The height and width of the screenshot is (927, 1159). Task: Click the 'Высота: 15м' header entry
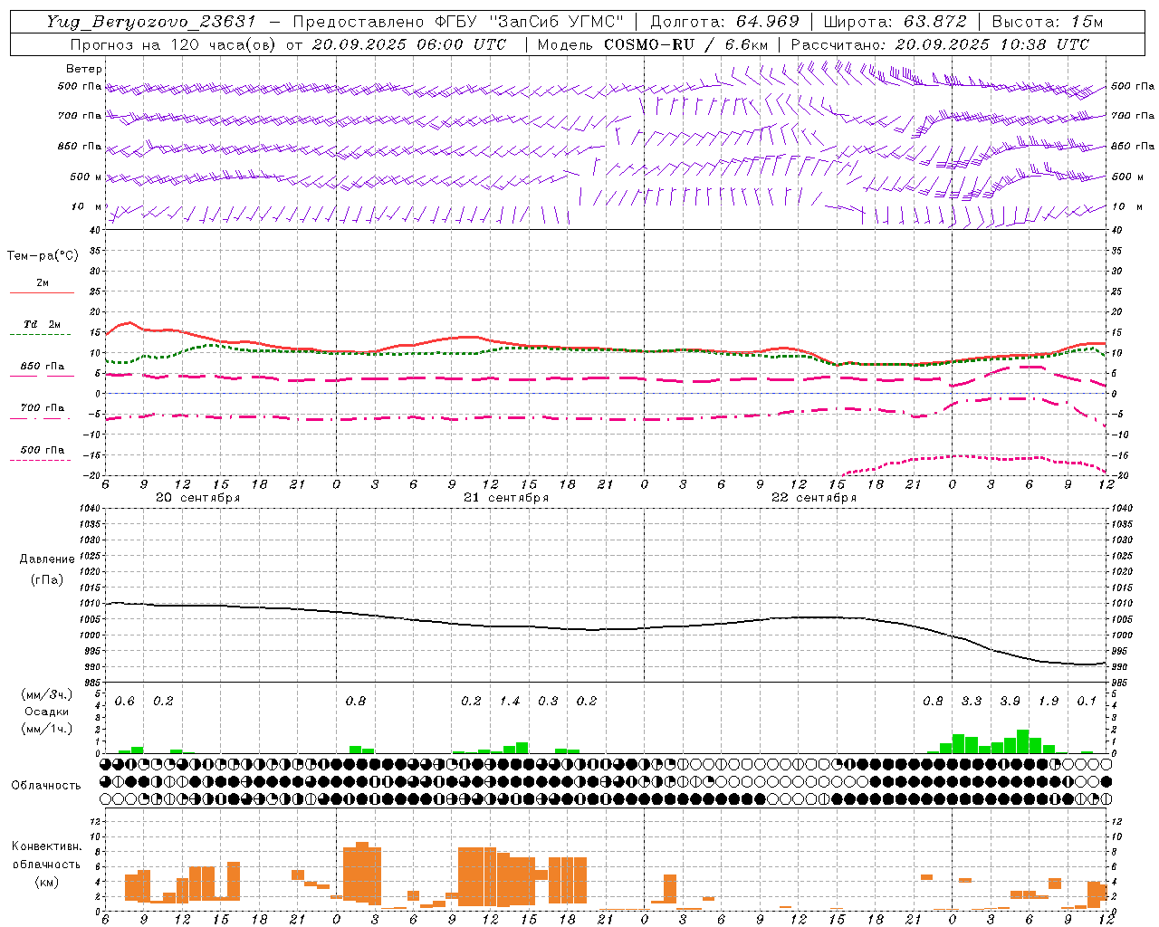click(1048, 22)
